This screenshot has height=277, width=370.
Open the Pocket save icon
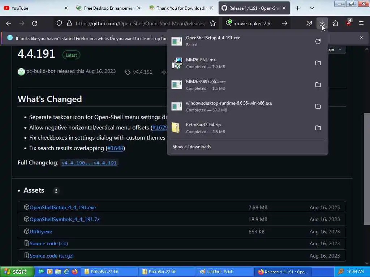pyautogui.click(x=309, y=23)
